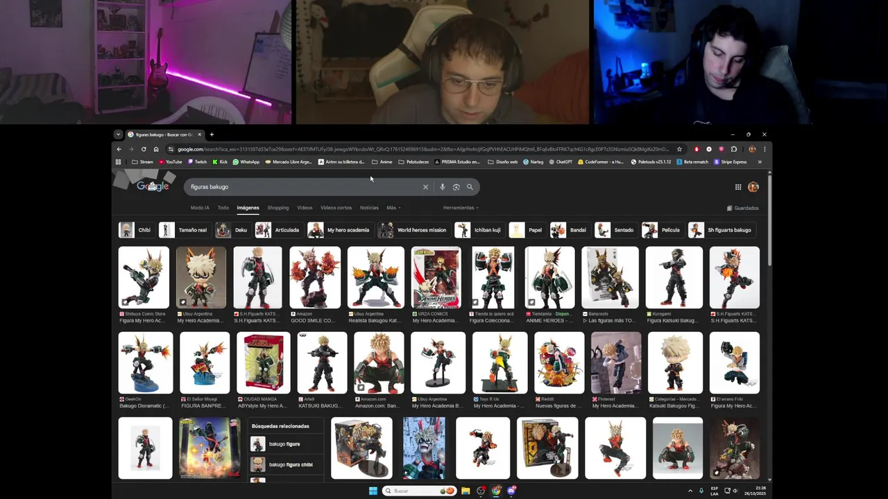Filter images by the Bandai chip
Viewport: 888px width, 499px height.
pyautogui.click(x=570, y=230)
